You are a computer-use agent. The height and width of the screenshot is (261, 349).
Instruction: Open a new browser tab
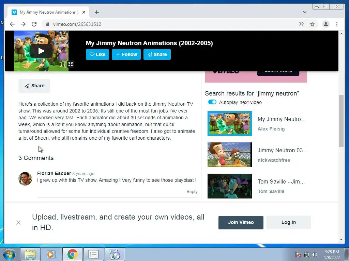tap(96, 12)
